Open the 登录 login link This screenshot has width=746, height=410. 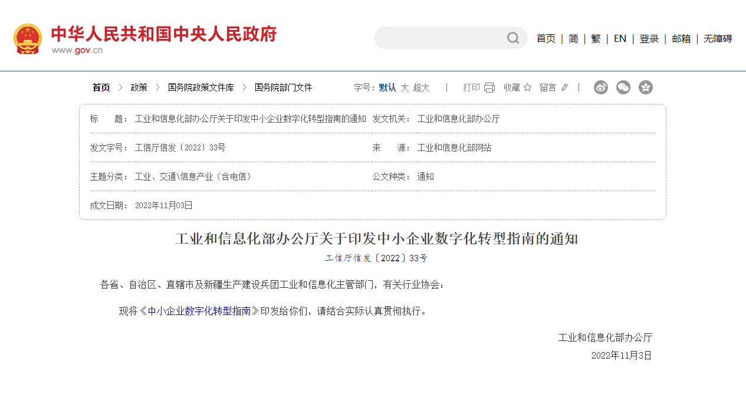click(649, 38)
